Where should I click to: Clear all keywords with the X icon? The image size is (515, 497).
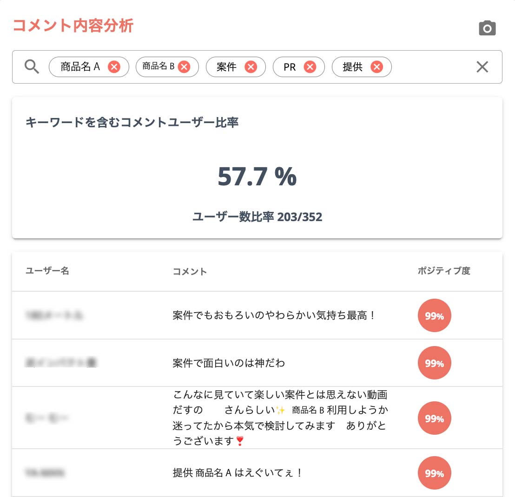482,67
